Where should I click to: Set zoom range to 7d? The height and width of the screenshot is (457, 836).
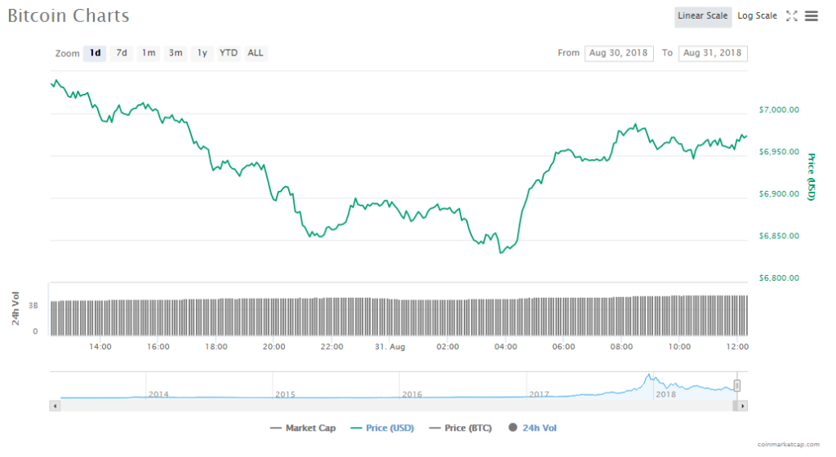pos(122,53)
